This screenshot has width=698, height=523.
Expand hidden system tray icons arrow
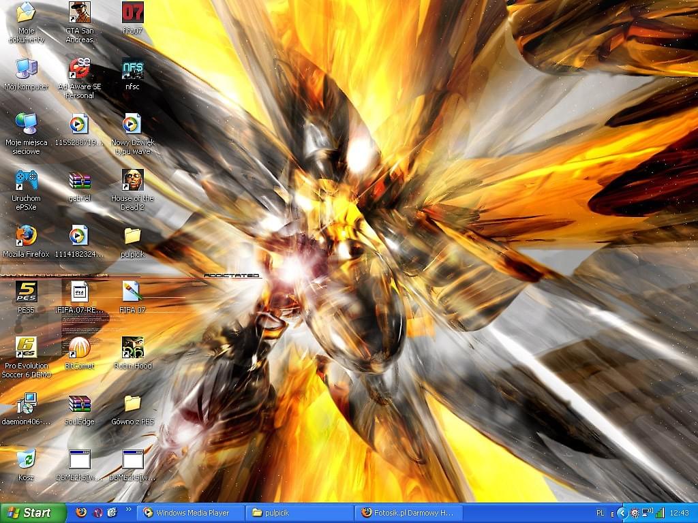pyautogui.click(x=622, y=513)
